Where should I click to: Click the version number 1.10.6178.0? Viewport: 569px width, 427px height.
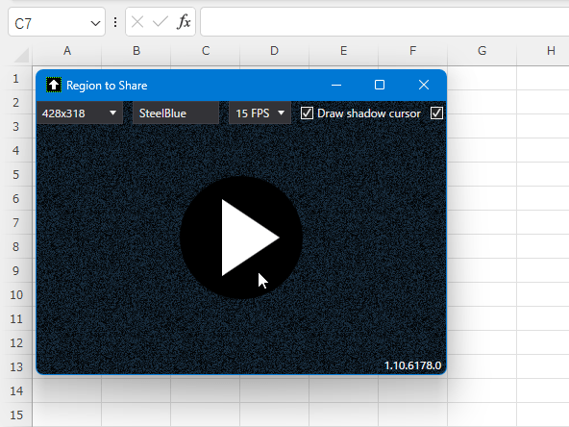point(412,365)
